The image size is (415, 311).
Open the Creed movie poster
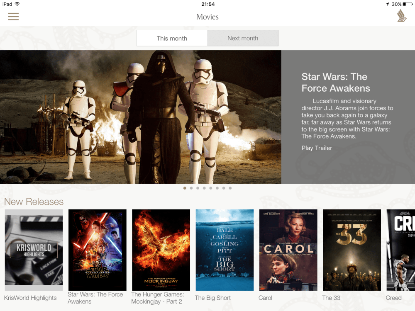[x=400, y=250]
